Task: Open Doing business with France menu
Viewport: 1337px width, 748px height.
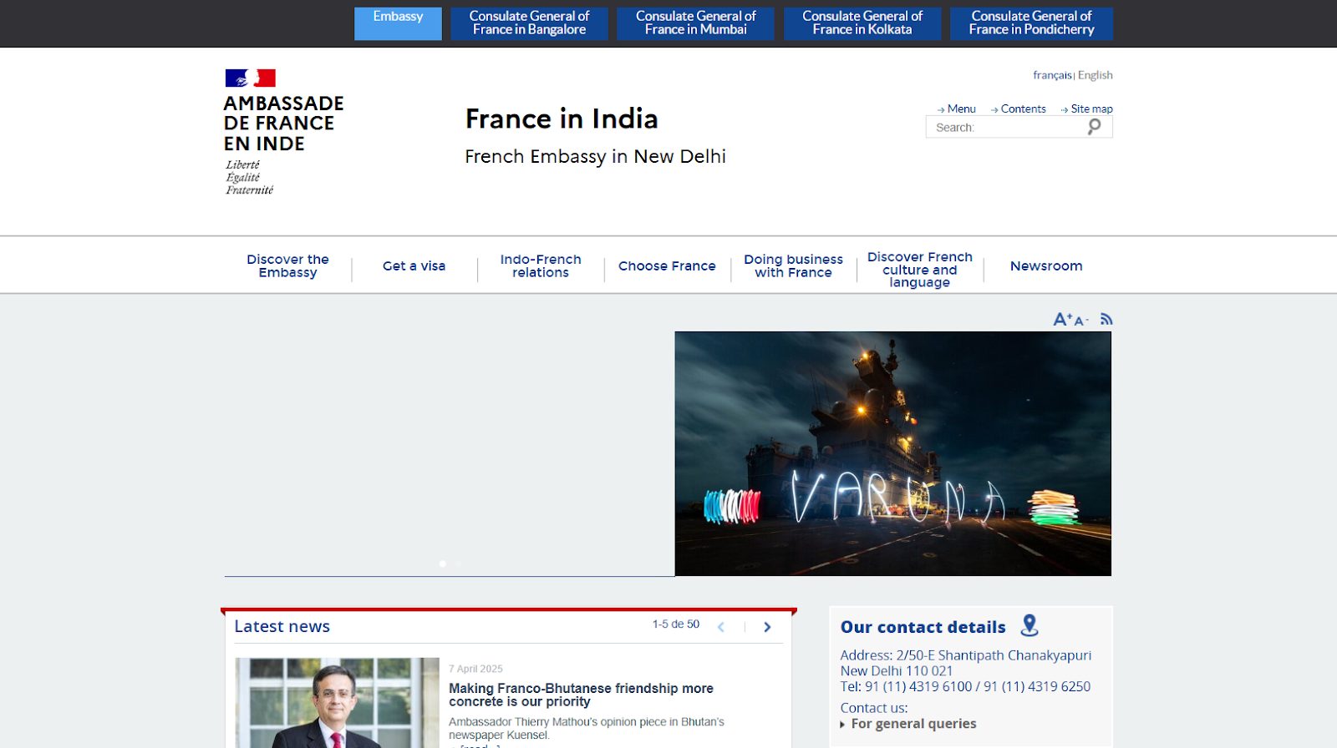Action: click(x=793, y=266)
